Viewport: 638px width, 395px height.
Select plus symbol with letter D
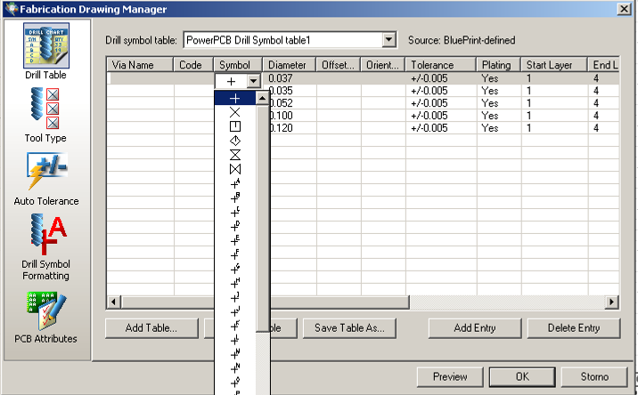pyautogui.click(x=235, y=226)
